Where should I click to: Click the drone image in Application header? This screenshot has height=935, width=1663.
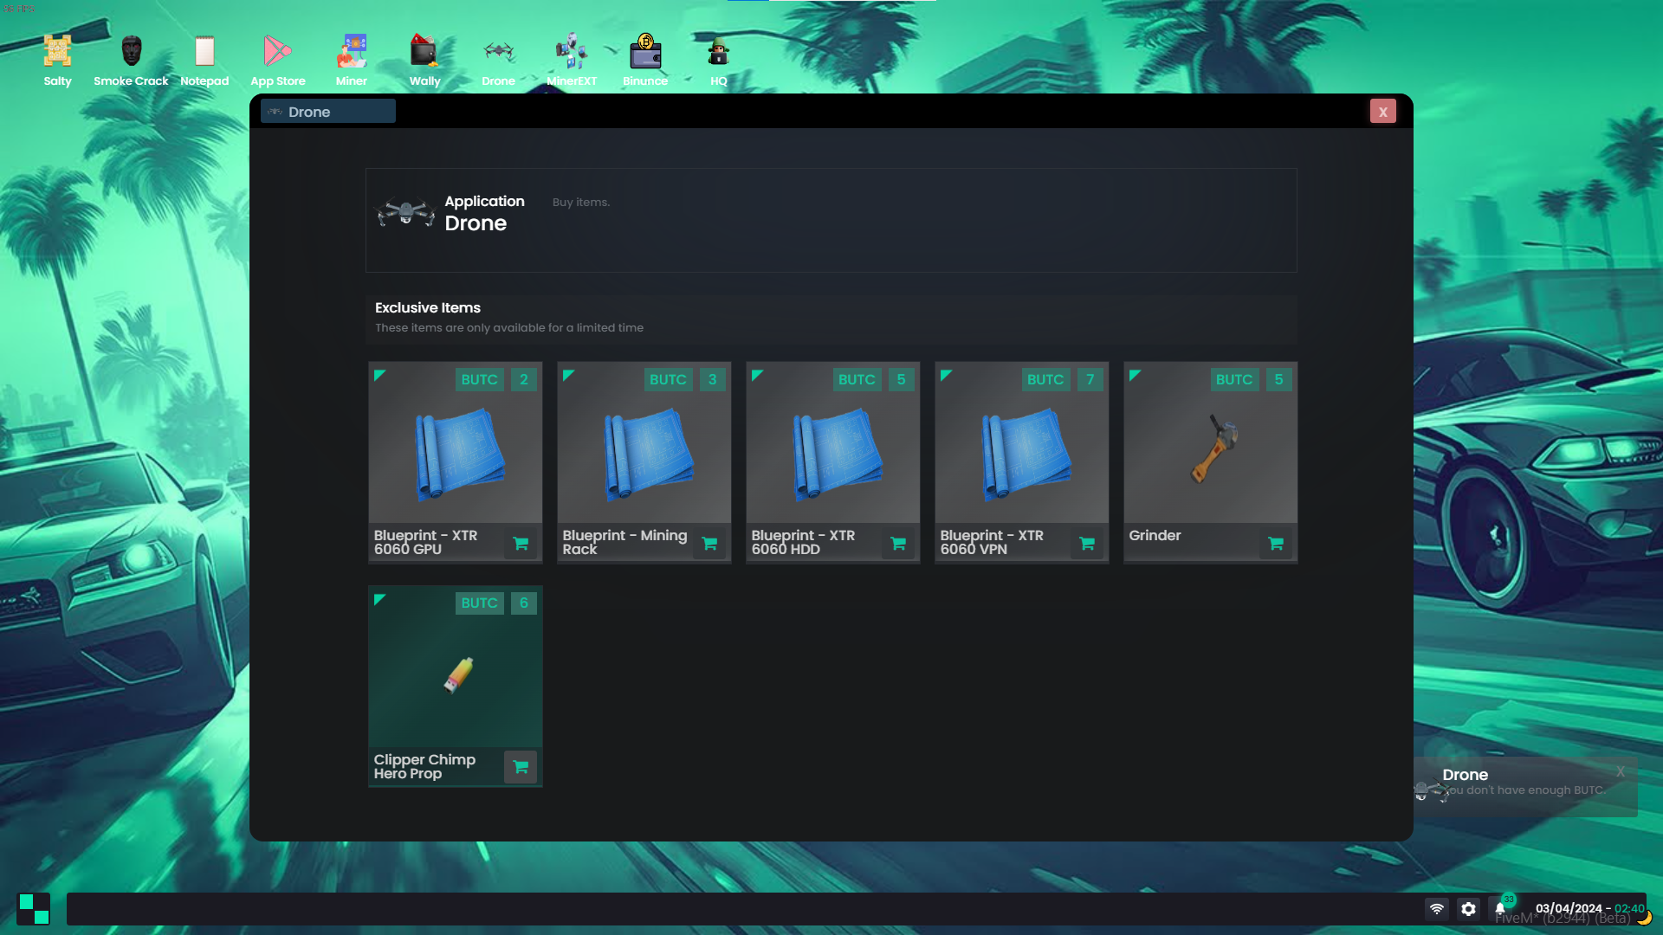[x=405, y=212]
